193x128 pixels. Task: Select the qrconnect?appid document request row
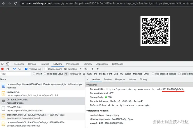pos(42,86)
